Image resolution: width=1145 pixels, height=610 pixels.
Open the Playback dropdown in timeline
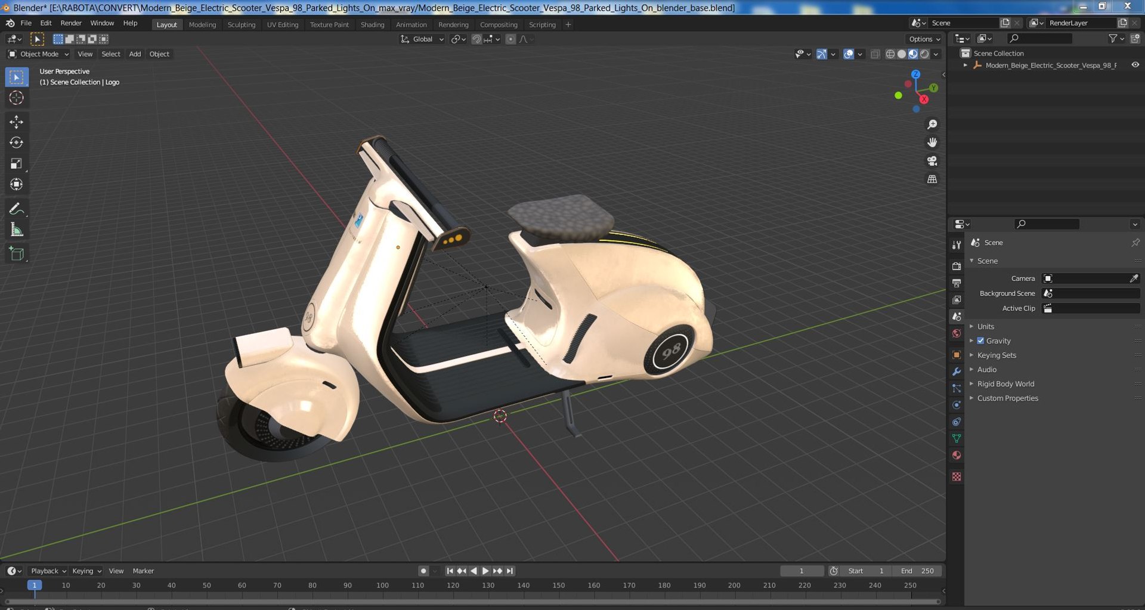[48, 571]
